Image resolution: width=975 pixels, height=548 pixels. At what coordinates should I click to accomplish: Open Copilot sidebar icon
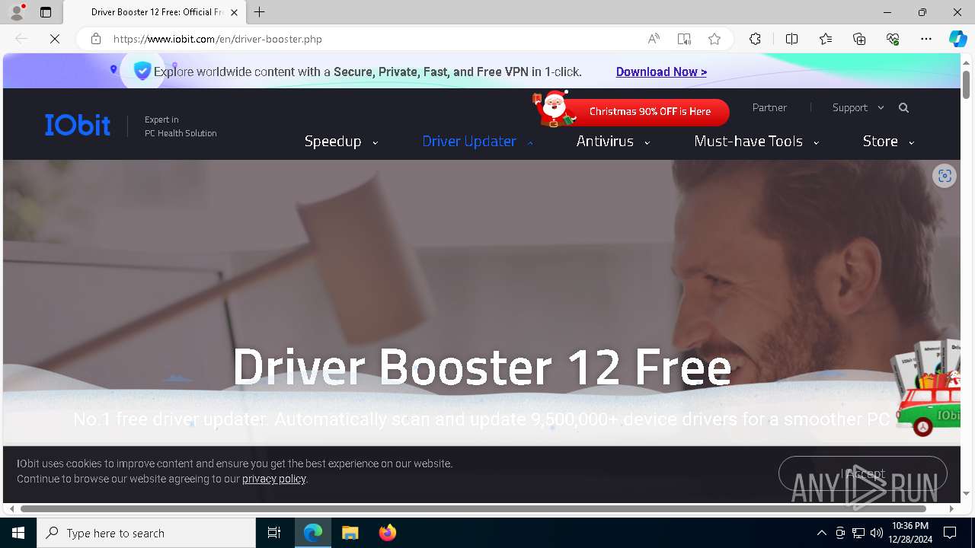[957, 39]
